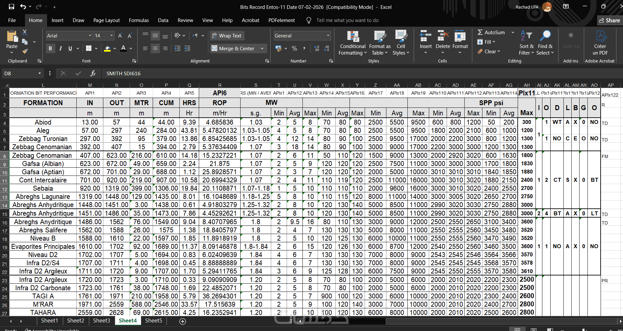
Task: Expand the Name Box dropdown arrow
Action: [x=39, y=73]
